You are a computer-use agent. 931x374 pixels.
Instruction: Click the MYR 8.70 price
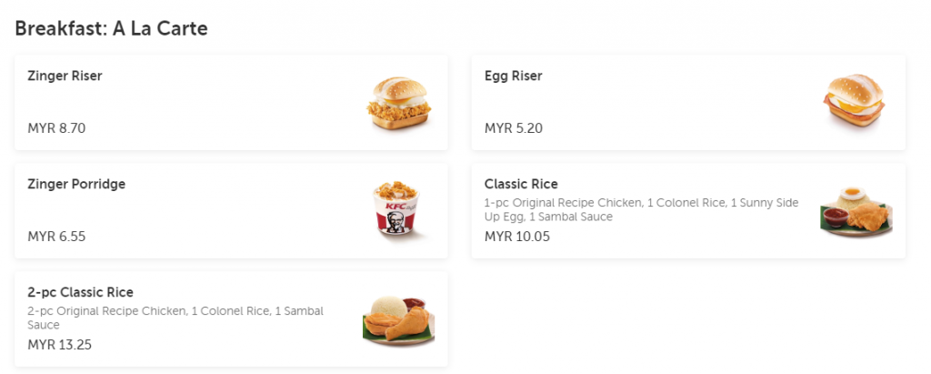[x=56, y=128]
